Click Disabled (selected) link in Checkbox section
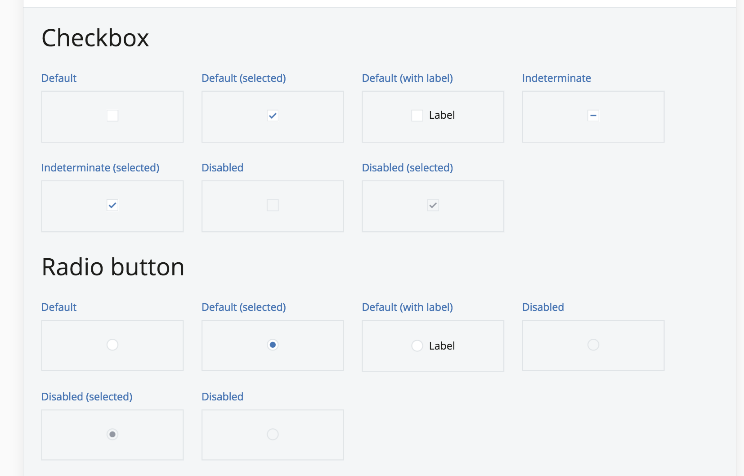The width and height of the screenshot is (744, 476). pos(407,168)
